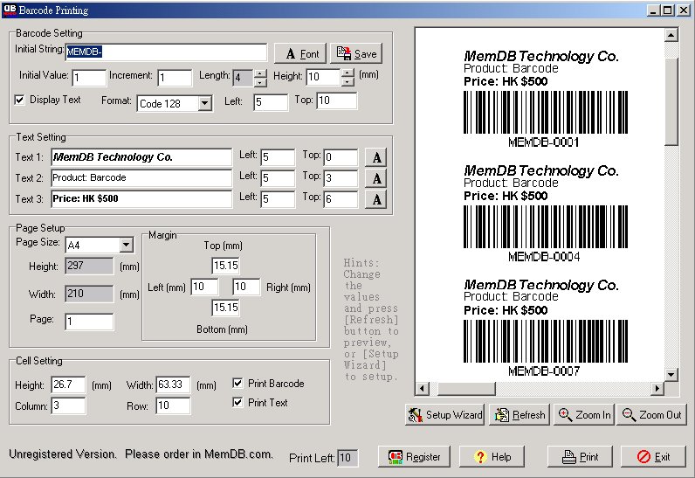Print the barcode labels
Image resolution: width=695 pixels, height=478 pixels.
pos(580,457)
